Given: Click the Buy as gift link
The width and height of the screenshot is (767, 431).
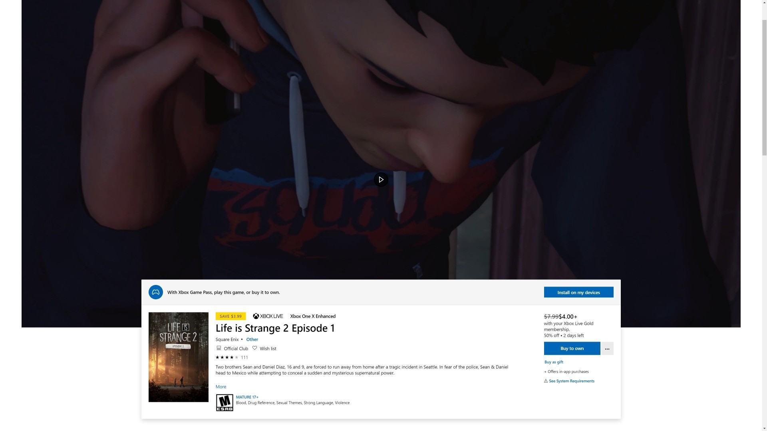Looking at the screenshot, I should click(x=554, y=362).
